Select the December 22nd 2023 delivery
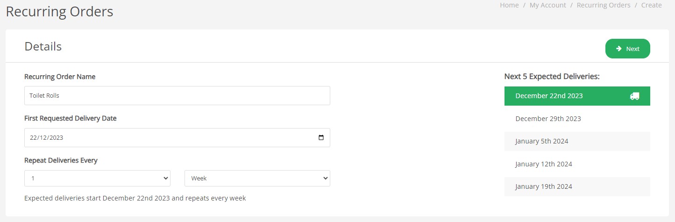 [x=549, y=96]
